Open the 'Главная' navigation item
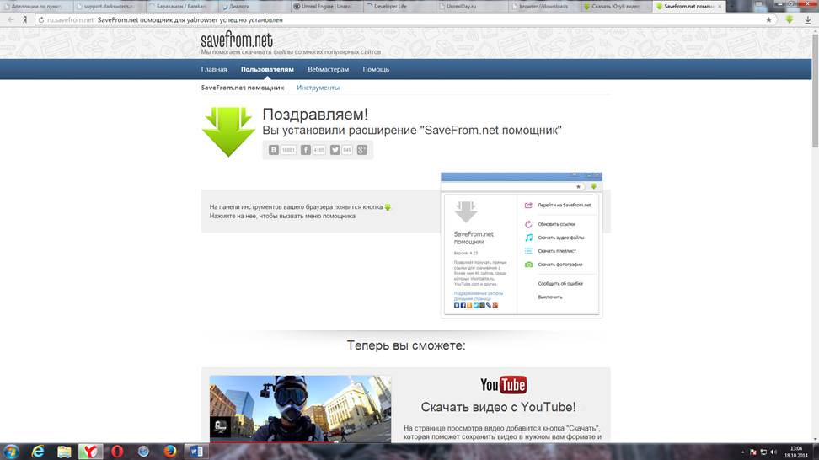 point(214,69)
